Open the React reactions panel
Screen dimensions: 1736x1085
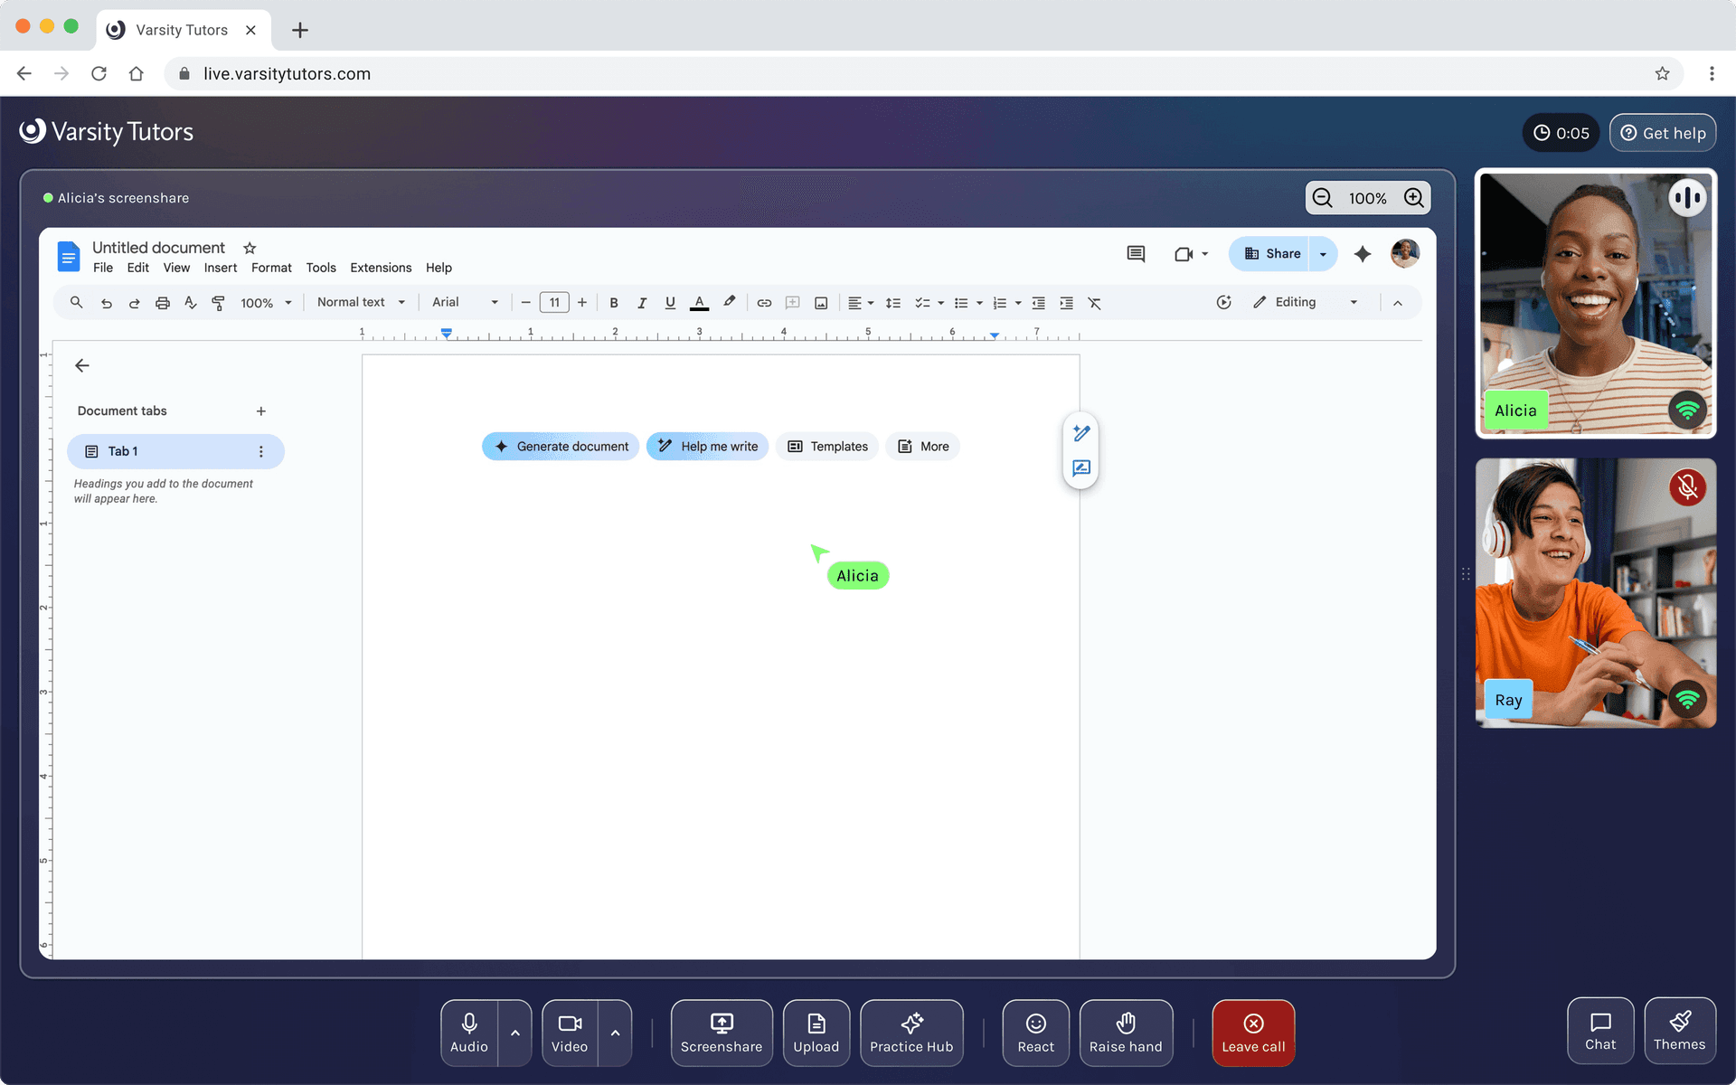click(1035, 1033)
